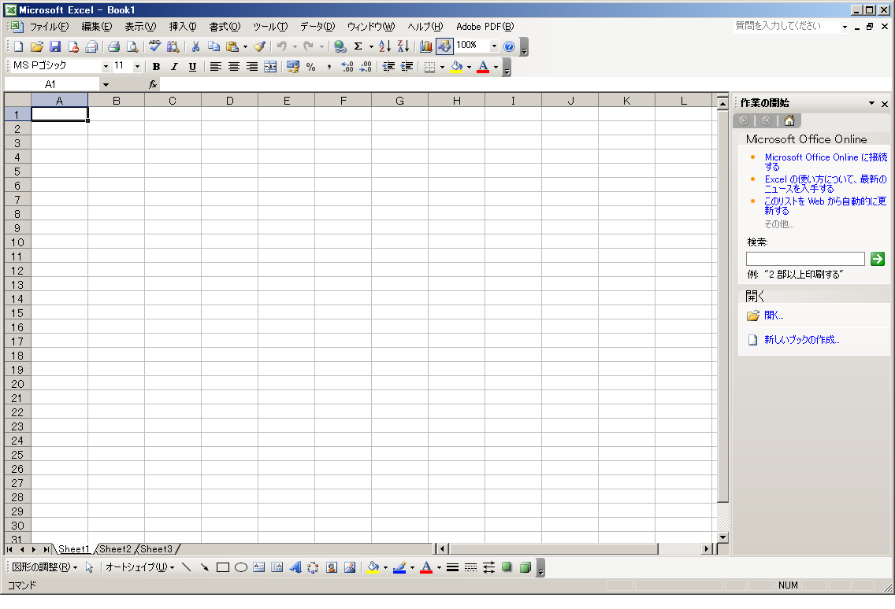This screenshot has height=609, width=895.
Task: Click the task pane search input field
Action: [805, 259]
